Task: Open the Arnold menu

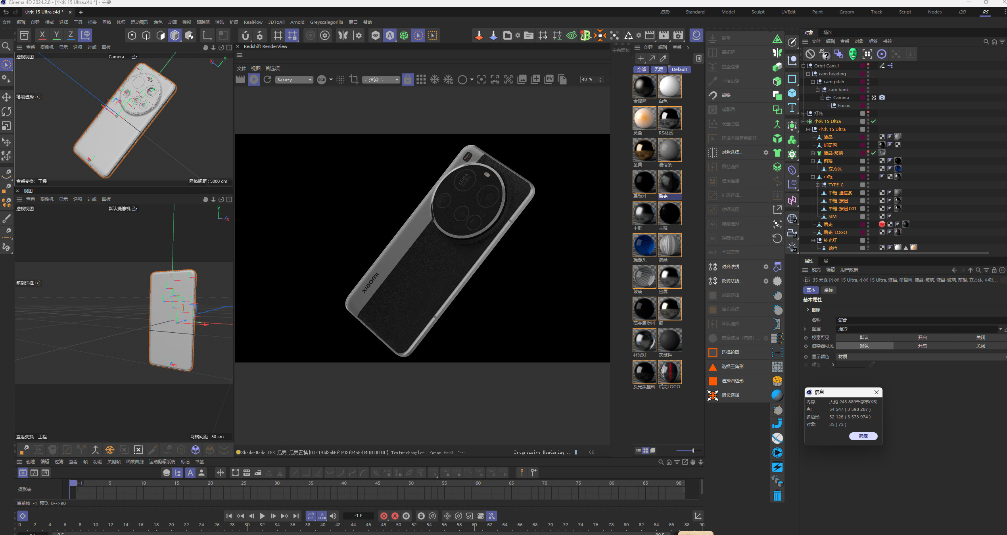Action: pos(297,22)
